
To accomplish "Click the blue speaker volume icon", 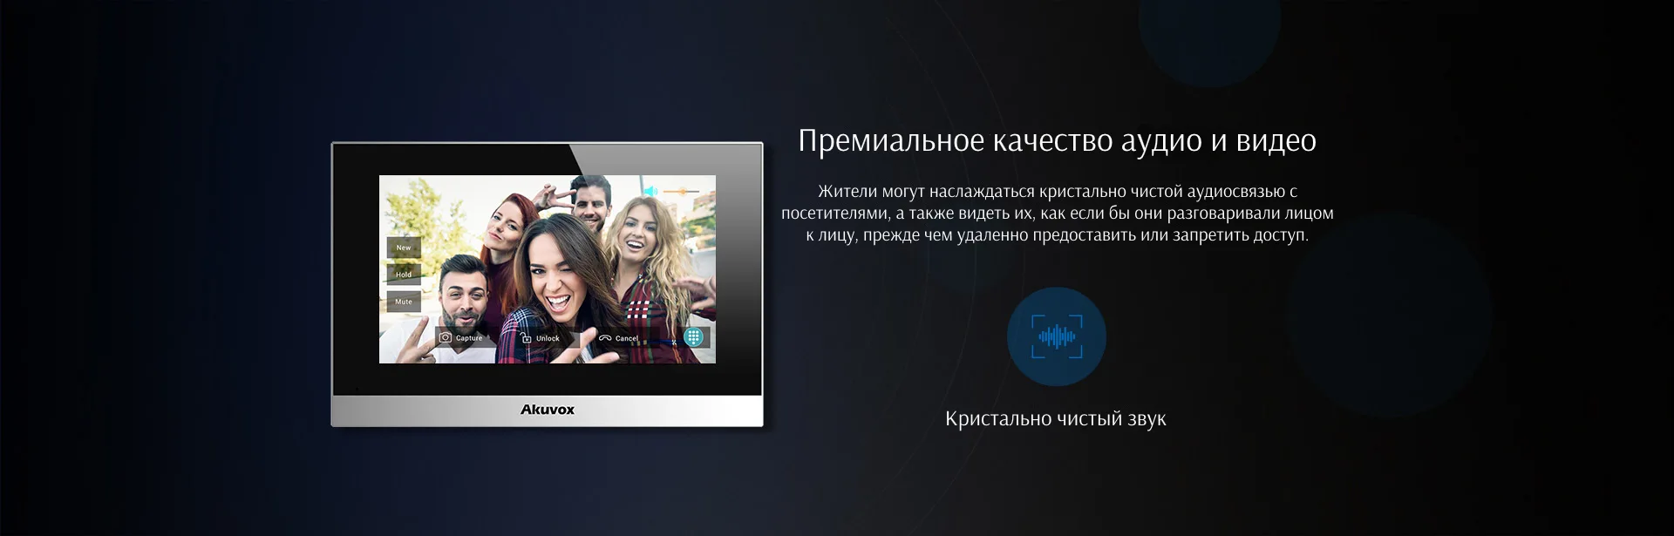I will tap(650, 191).
